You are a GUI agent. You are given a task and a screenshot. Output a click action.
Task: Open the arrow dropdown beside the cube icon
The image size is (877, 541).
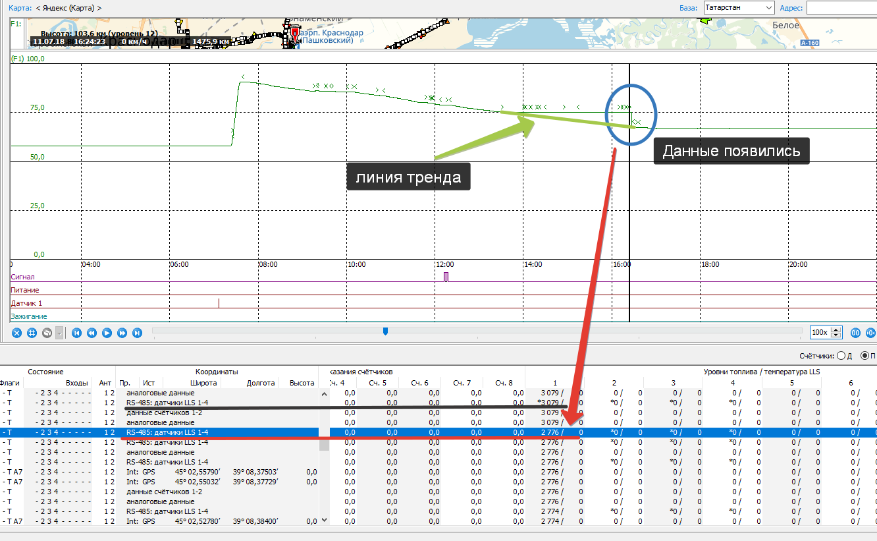(x=60, y=333)
